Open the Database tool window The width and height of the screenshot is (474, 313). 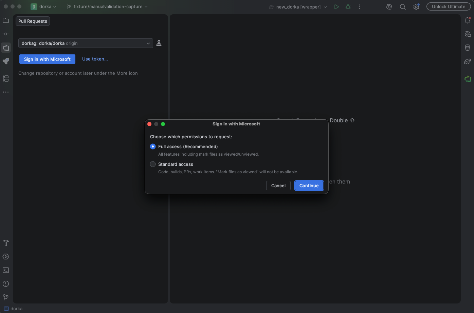pyautogui.click(x=468, y=48)
